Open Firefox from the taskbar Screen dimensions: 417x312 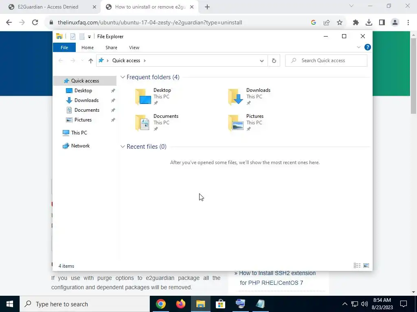point(181,304)
